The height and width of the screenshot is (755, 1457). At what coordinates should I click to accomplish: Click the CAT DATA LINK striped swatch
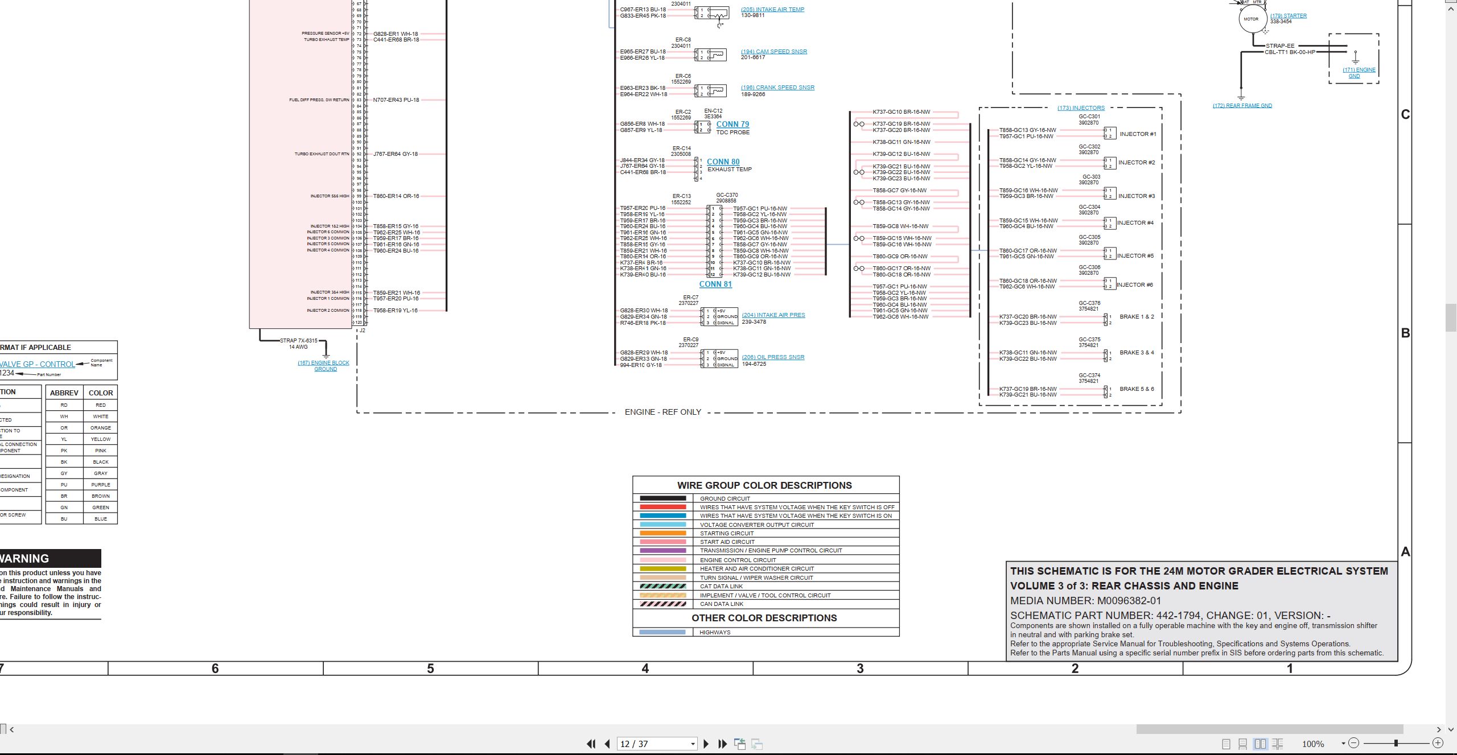pos(662,586)
